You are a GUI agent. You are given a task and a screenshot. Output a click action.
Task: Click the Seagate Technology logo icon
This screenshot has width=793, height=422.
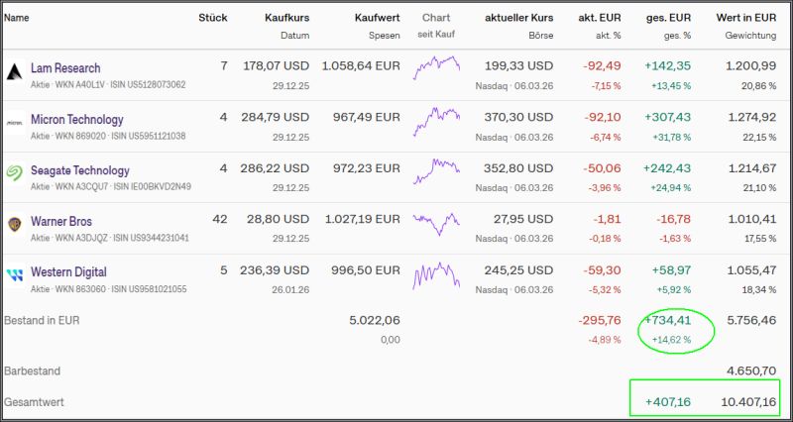(15, 174)
